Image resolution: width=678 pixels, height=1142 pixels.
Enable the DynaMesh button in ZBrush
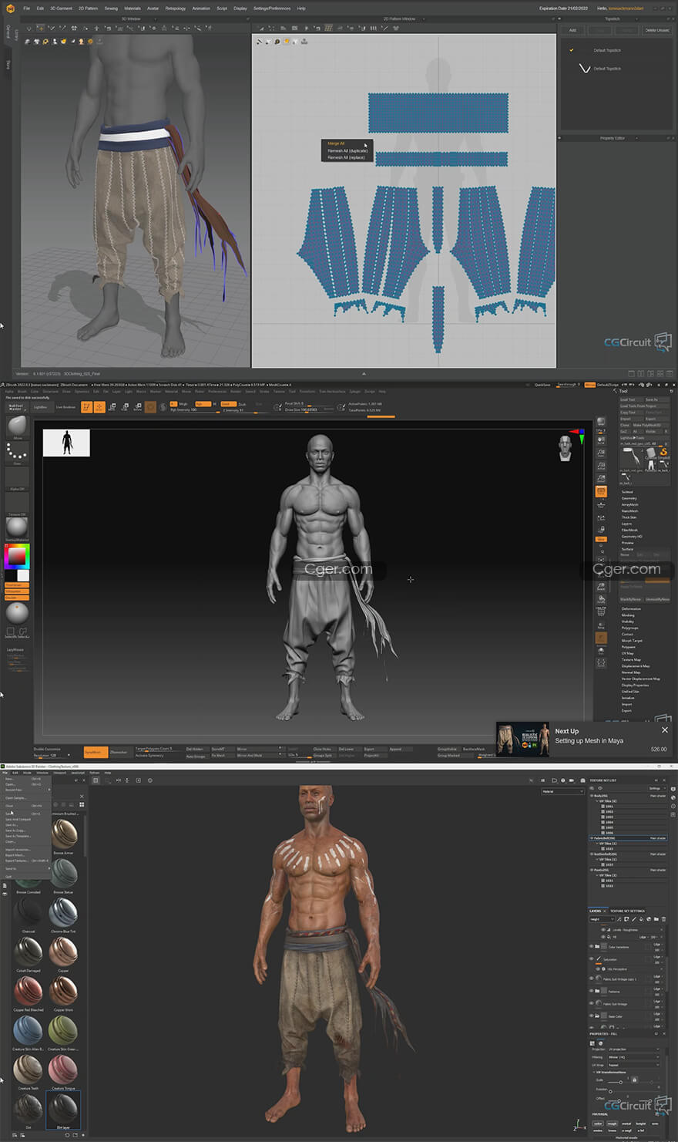coord(94,752)
